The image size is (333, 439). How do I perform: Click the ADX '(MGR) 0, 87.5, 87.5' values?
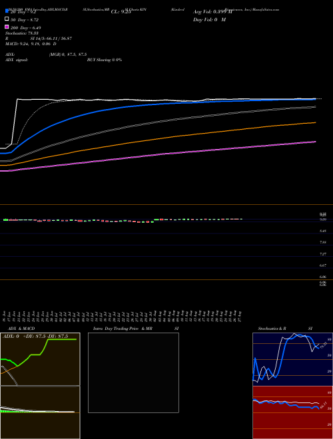[x=68, y=55]
